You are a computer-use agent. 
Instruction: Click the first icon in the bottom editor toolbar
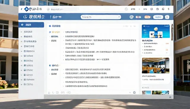(x=49, y=93)
